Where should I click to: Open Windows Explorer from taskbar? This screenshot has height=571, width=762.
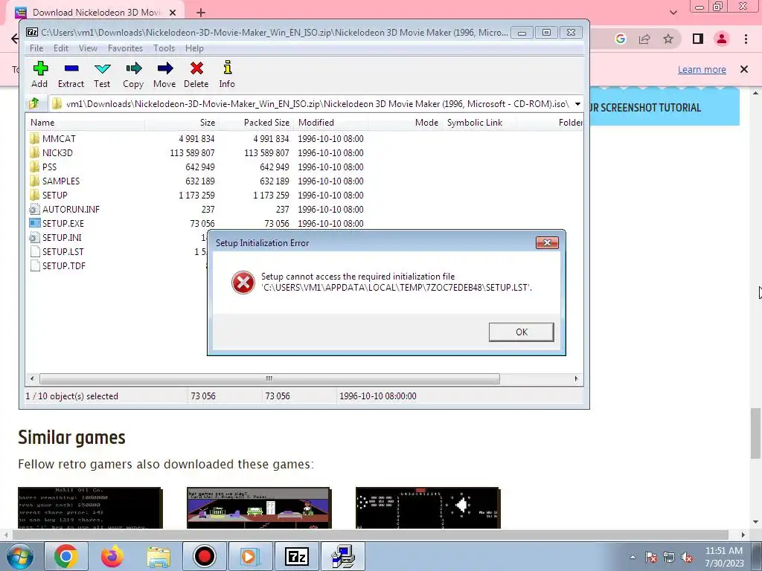[x=159, y=556]
